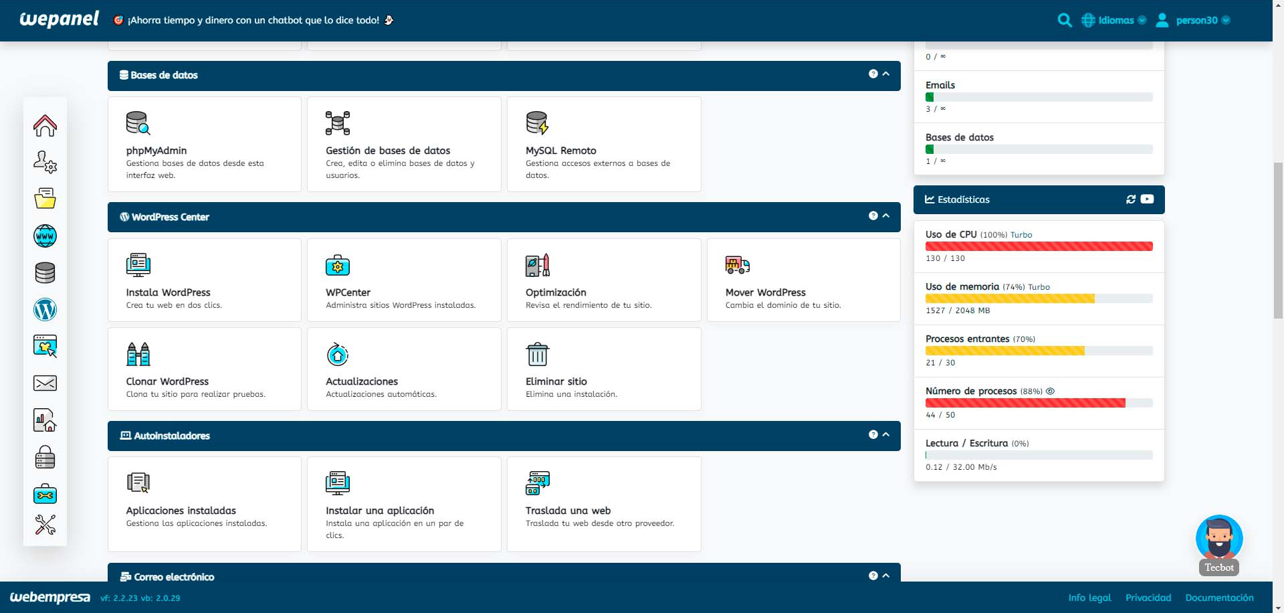The image size is (1284, 613).
Task: Open the Clonar WordPress card title
Action: 167,381
